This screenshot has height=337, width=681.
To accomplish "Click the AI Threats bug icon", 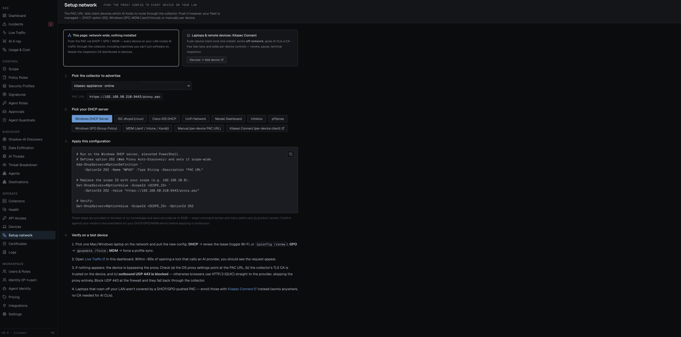I will pyautogui.click(x=5, y=156).
